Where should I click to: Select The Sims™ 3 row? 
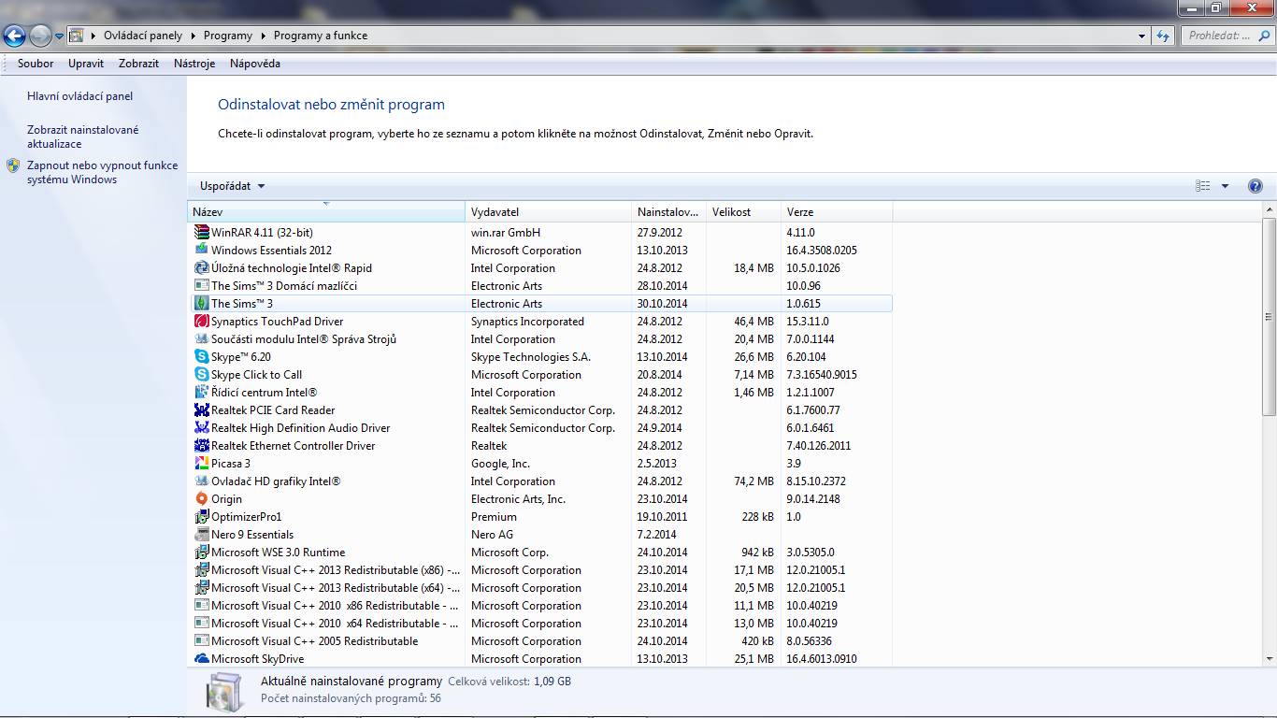540,303
